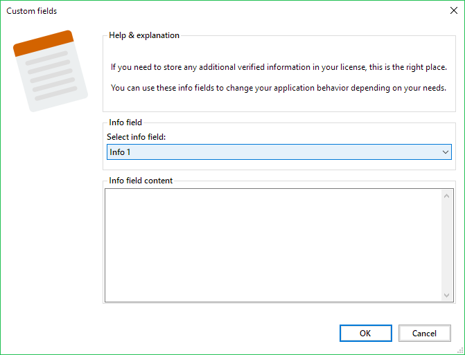Click the 'Info field' group title
Viewport: 465px width, 355px height.
tap(125, 122)
